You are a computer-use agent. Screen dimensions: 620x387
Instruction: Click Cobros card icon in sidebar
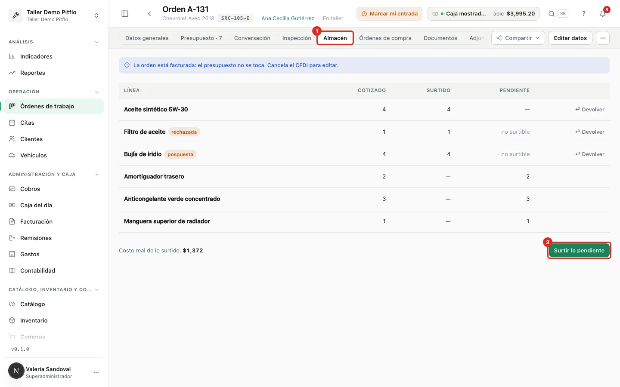point(12,189)
